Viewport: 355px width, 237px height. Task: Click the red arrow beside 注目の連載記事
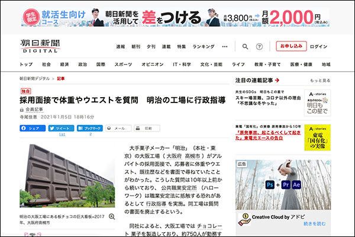click(277, 81)
